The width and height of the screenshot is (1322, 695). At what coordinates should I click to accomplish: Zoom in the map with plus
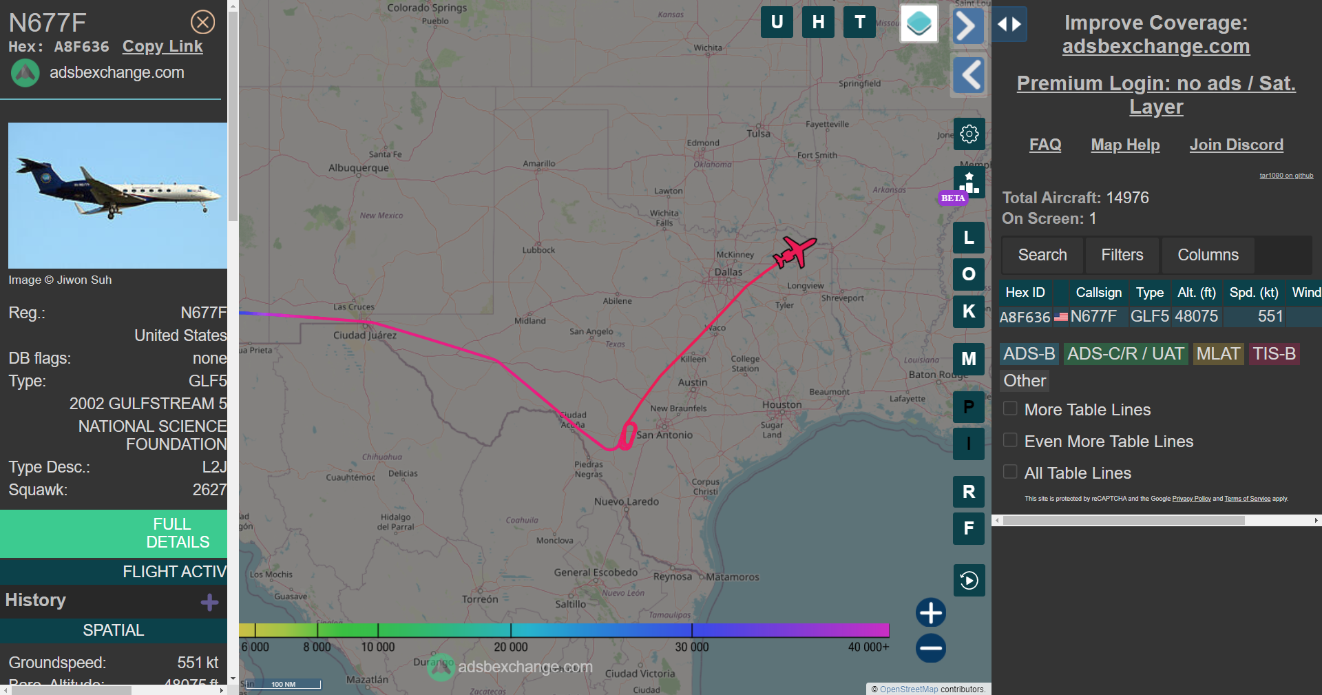click(931, 612)
